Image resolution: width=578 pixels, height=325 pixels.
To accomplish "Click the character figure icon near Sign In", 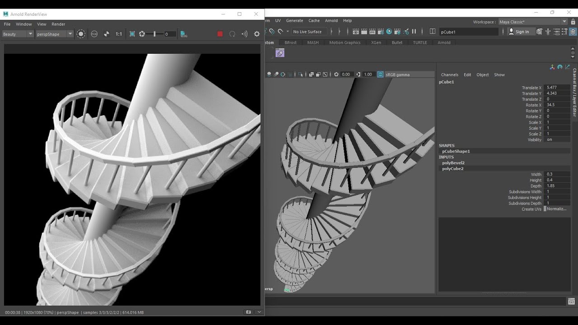I will pyautogui.click(x=548, y=32).
